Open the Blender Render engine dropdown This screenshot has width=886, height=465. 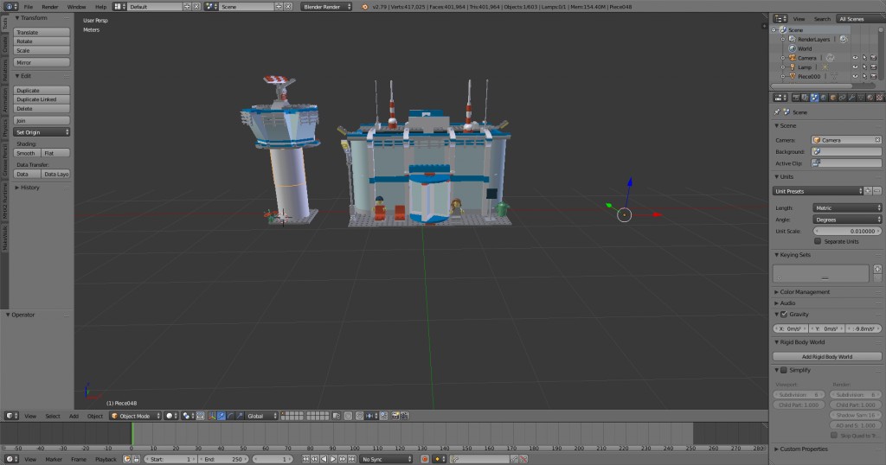point(326,7)
